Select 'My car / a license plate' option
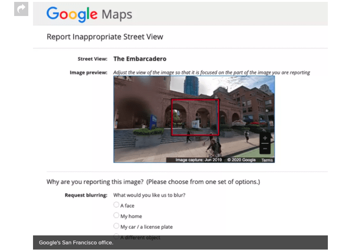 click(x=117, y=226)
